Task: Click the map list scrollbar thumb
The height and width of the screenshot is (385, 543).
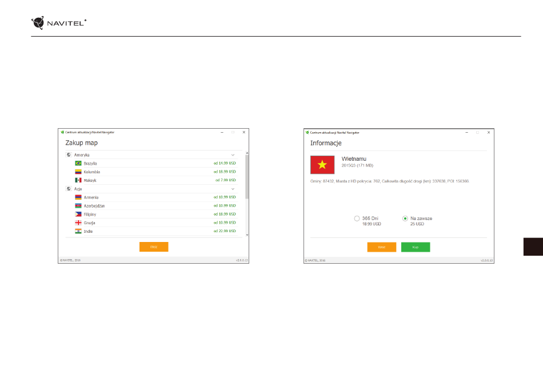Action: (247, 177)
